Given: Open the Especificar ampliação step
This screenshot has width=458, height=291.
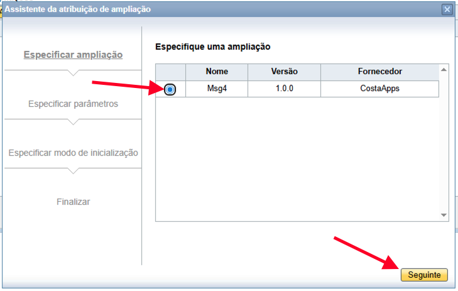Looking at the screenshot, I should point(73,55).
